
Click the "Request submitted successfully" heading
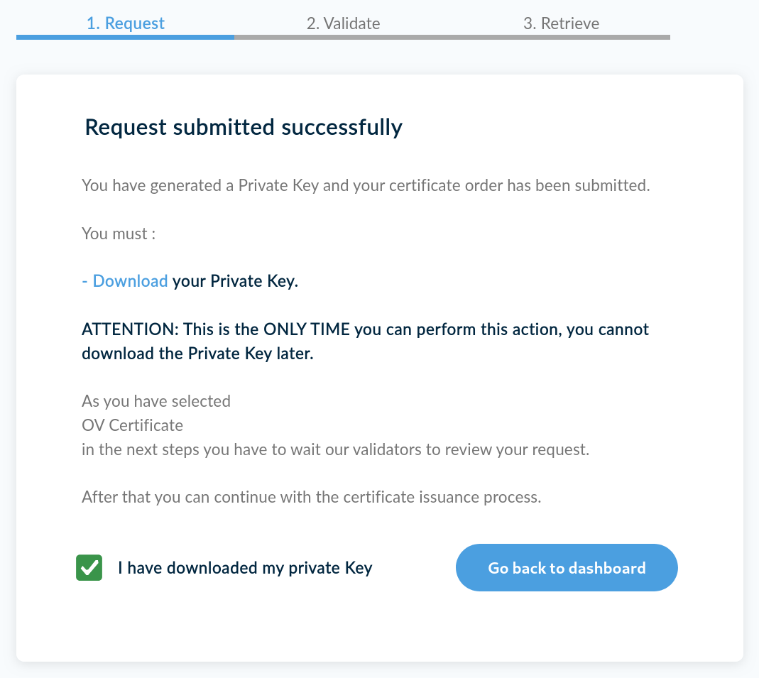click(x=244, y=127)
